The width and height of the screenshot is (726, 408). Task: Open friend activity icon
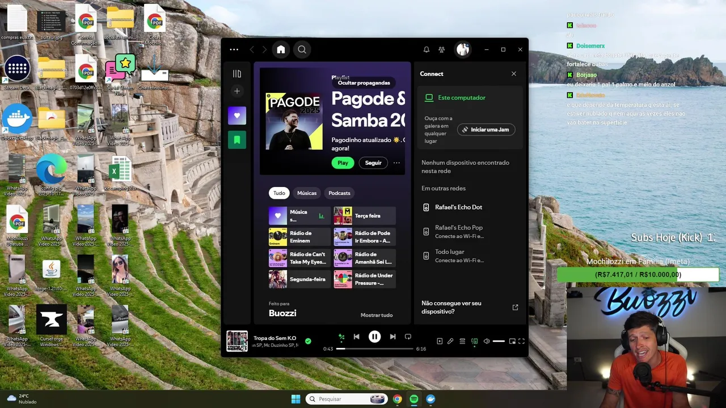441,50
